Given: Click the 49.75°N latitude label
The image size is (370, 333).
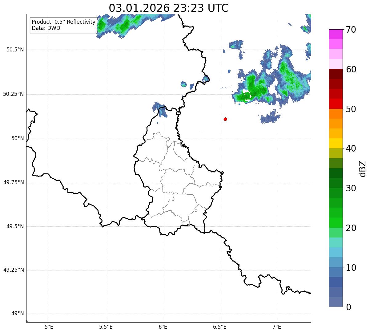Looking at the screenshot, I should [13, 182].
